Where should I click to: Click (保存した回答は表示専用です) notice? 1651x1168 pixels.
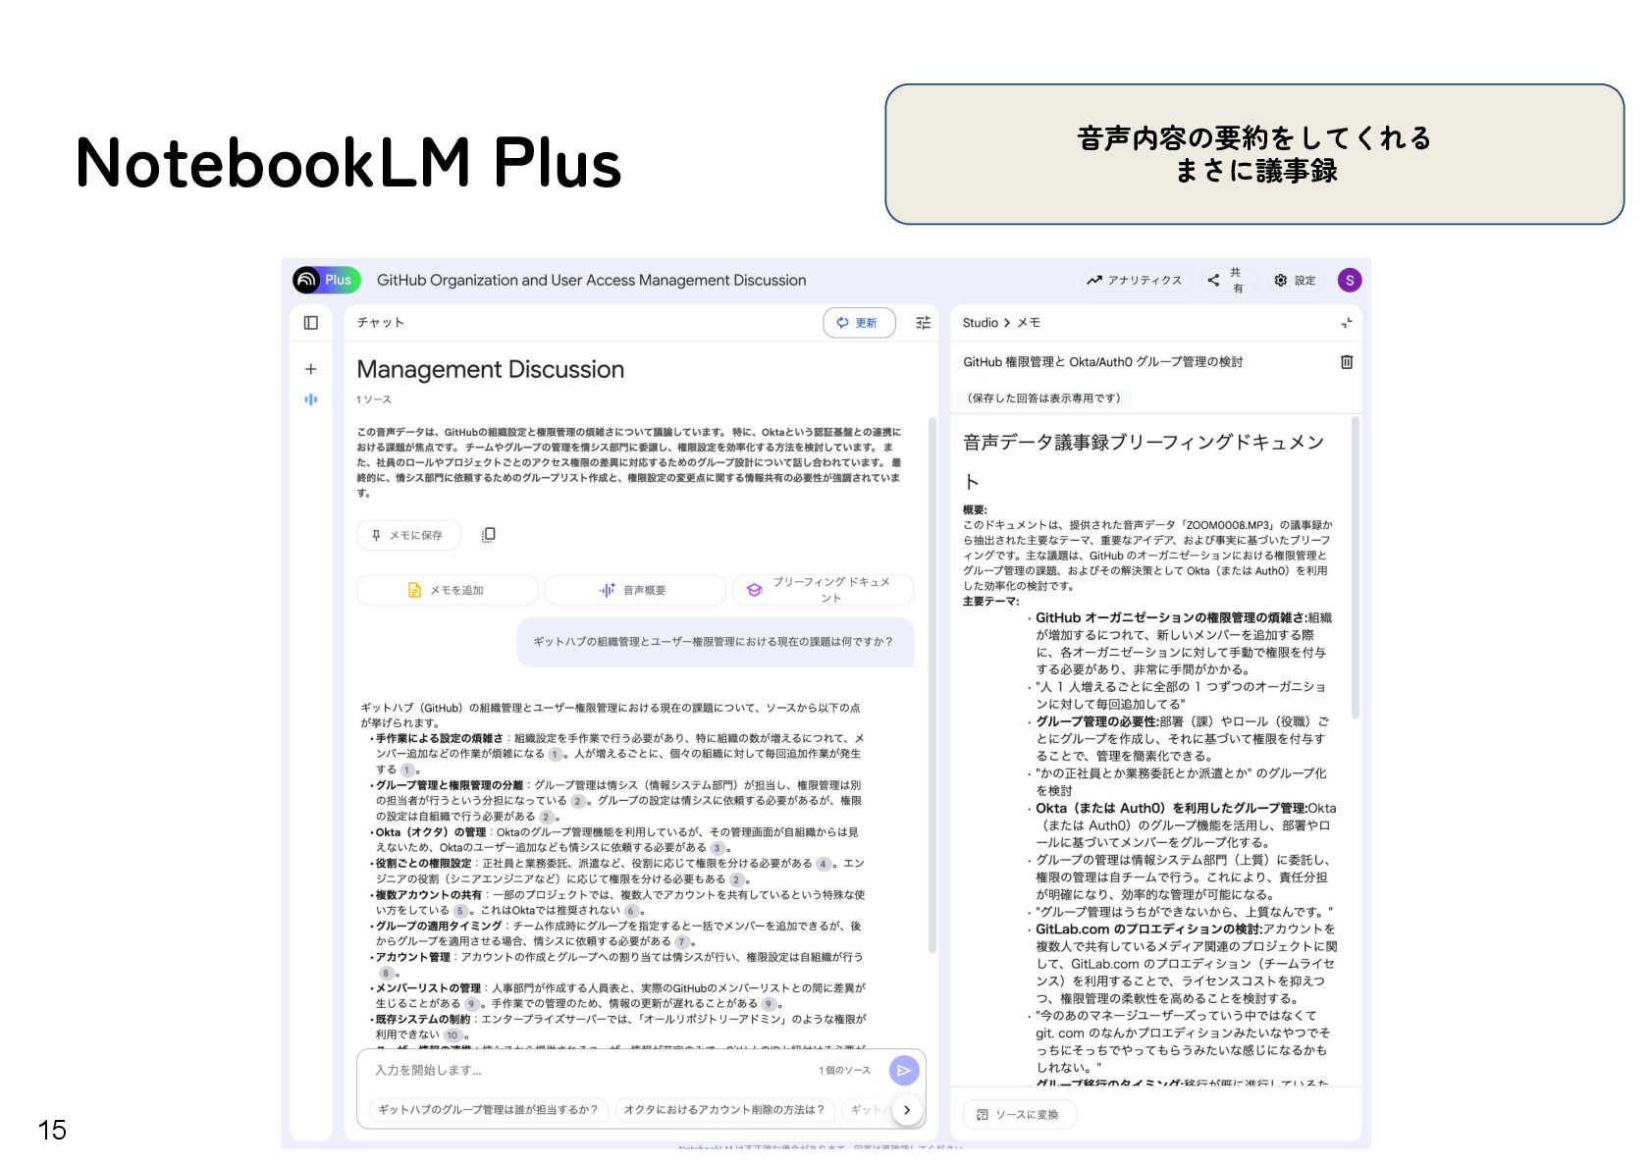pyautogui.click(x=1043, y=398)
